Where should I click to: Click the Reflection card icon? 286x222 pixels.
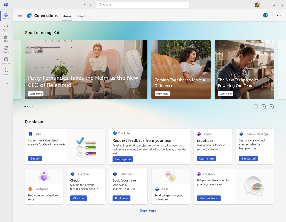pyautogui.click(x=73, y=174)
